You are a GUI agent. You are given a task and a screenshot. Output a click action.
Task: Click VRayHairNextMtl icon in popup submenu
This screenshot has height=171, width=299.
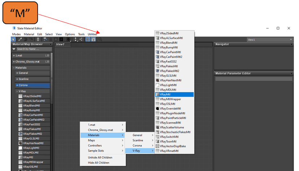click(x=157, y=80)
